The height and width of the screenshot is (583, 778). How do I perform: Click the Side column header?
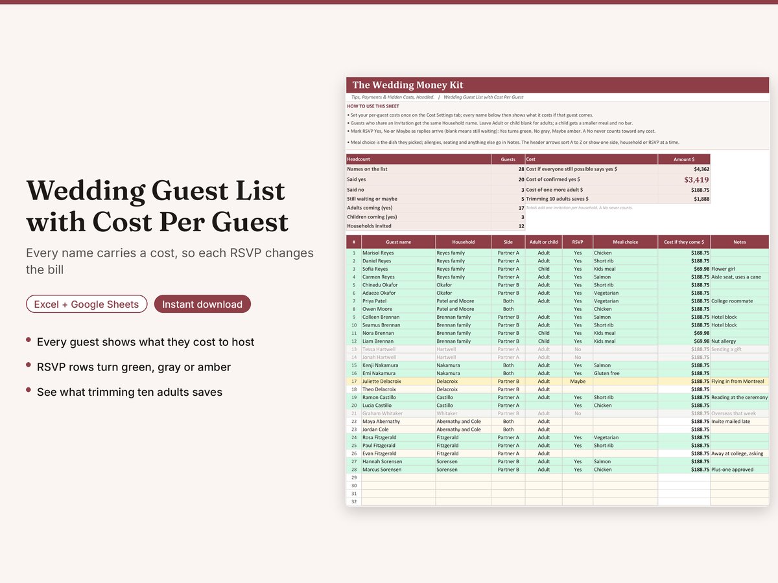[508, 242]
